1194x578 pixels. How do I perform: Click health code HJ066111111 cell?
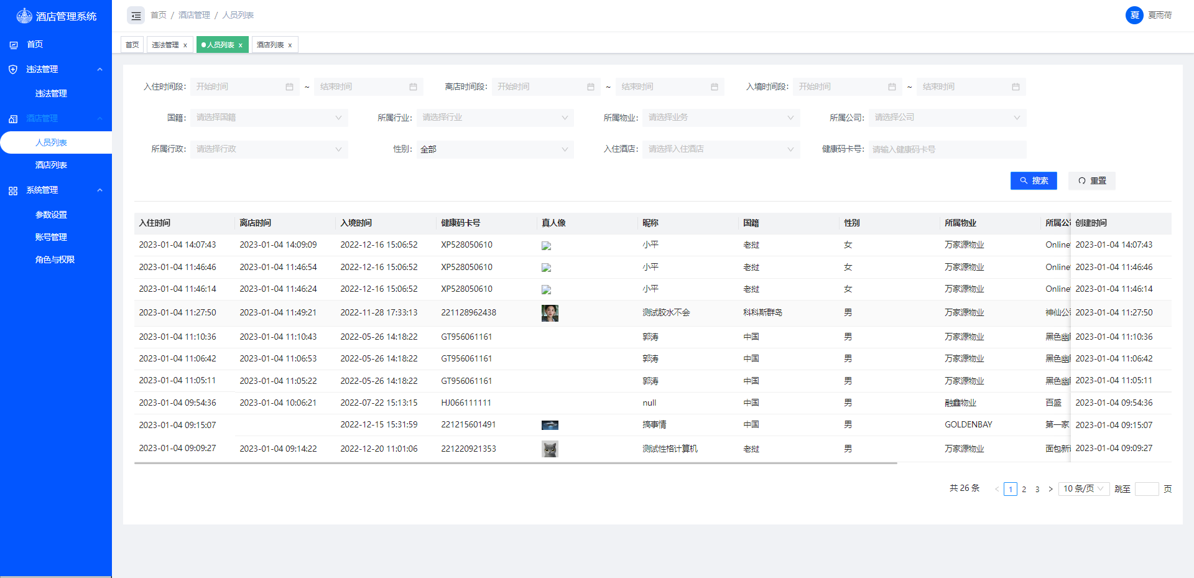(x=466, y=403)
